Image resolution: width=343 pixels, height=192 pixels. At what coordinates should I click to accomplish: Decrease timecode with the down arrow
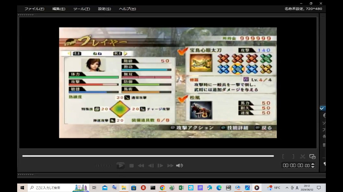313,167
